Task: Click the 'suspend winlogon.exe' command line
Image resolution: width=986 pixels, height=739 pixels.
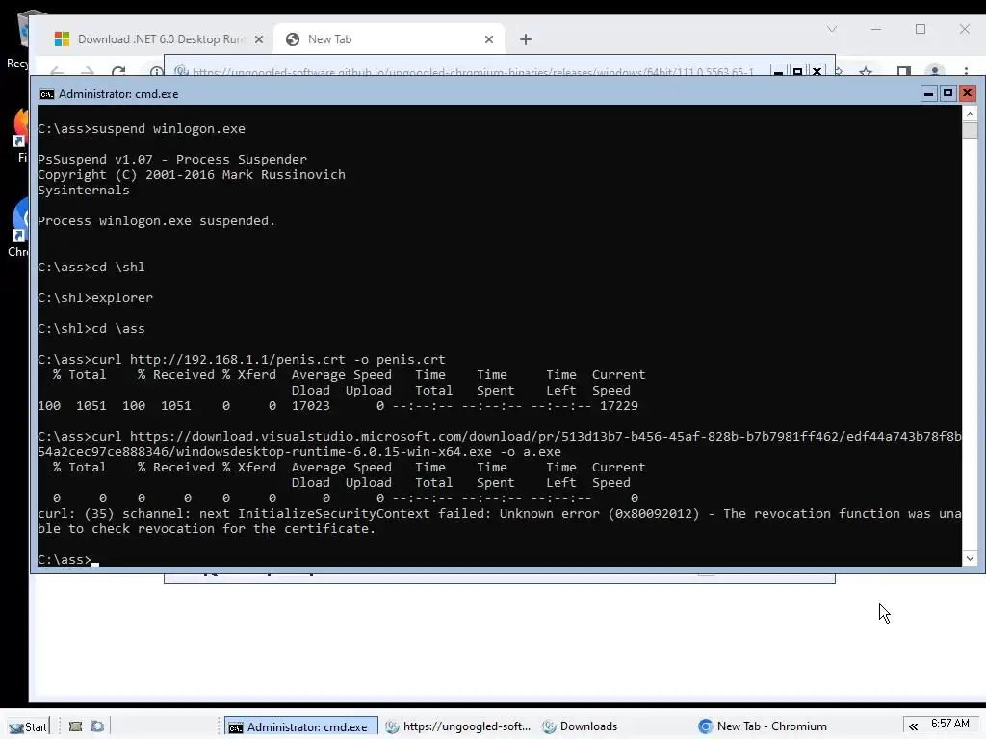Action: pos(142,129)
